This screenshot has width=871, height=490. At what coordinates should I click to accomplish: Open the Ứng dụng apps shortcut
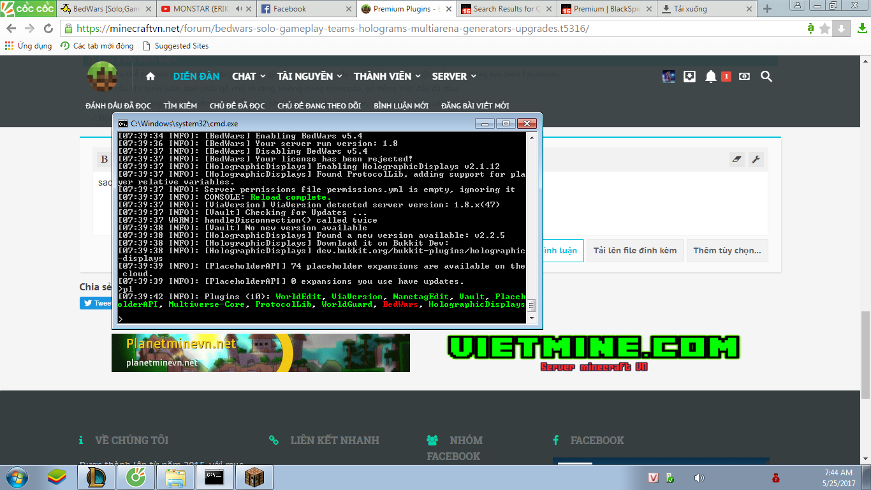tap(29, 46)
